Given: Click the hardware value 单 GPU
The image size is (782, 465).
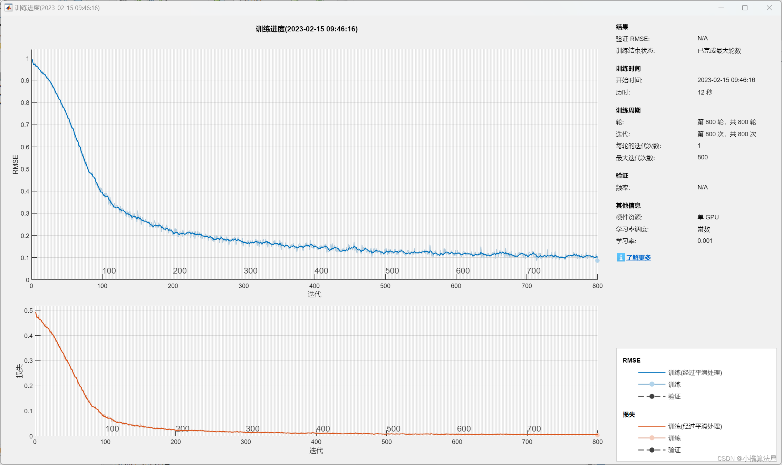Looking at the screenshot, I should [708, 217].
